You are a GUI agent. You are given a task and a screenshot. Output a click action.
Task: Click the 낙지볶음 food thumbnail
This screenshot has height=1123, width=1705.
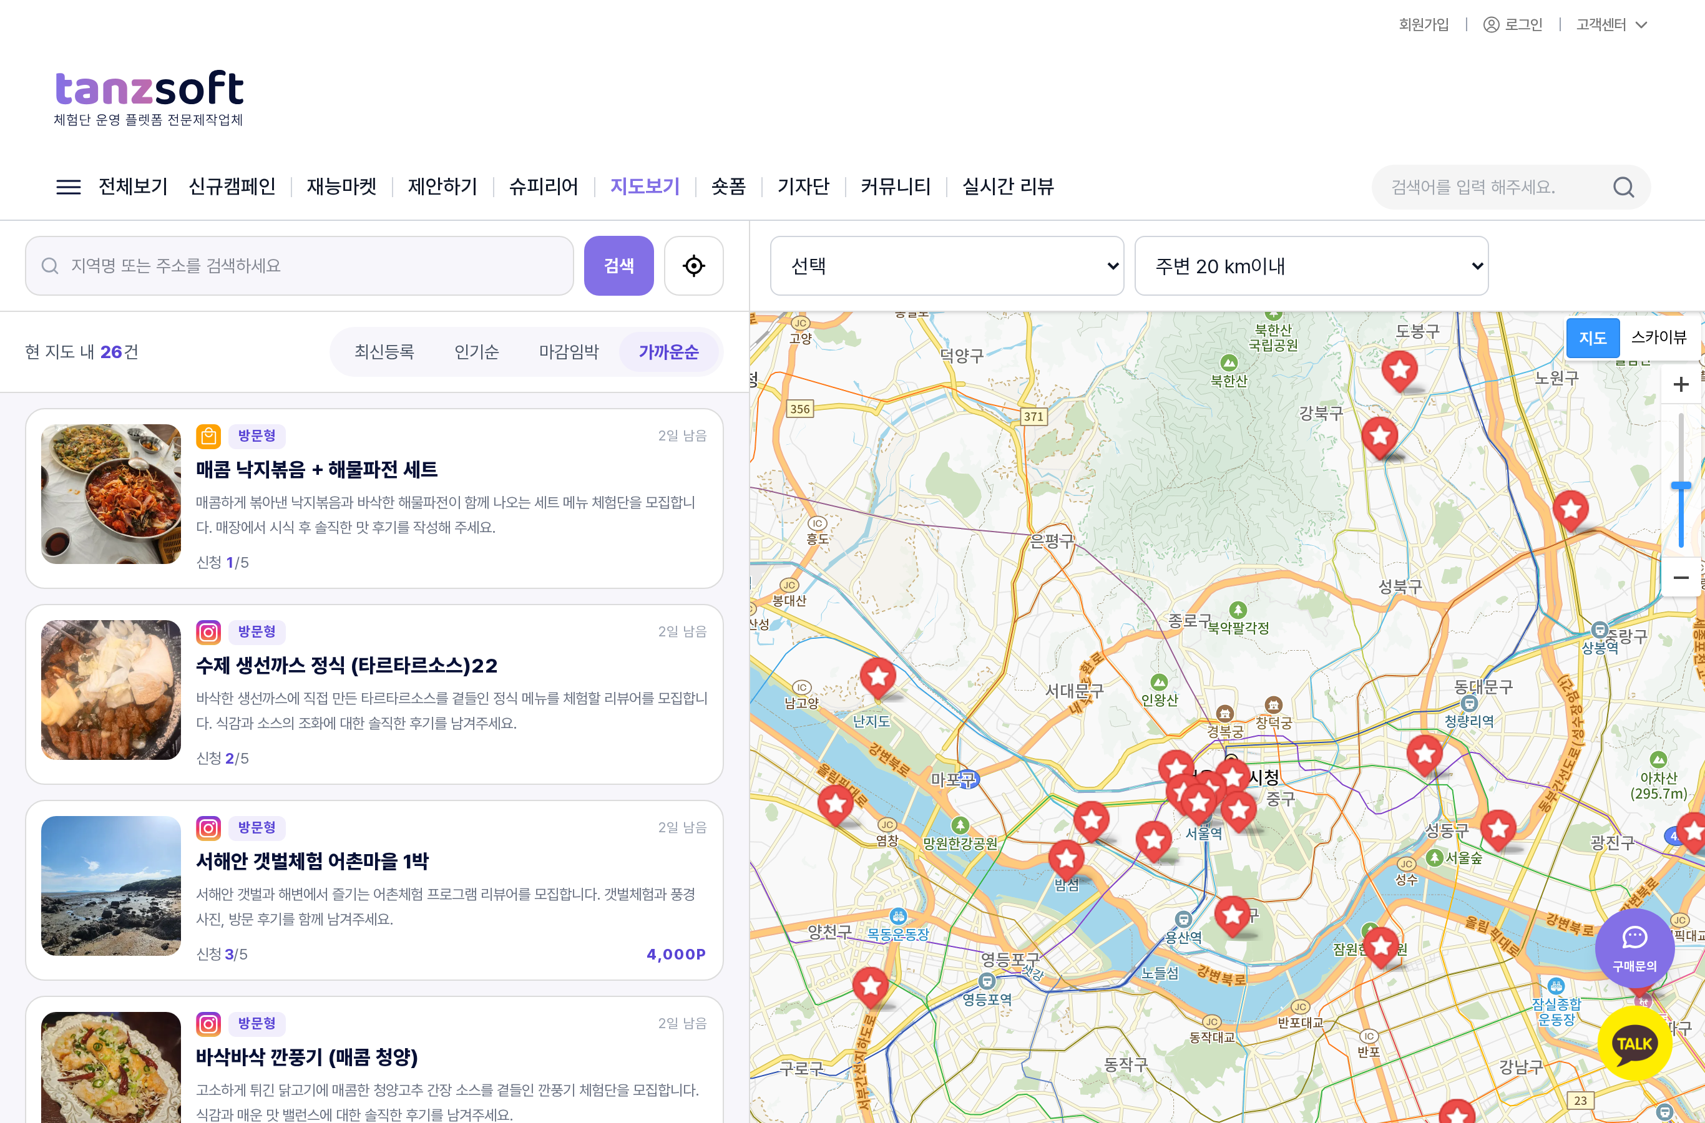(x=111, y=494)
